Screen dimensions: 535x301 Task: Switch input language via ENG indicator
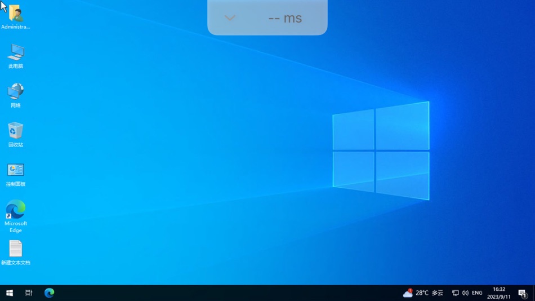click(477, 293)
